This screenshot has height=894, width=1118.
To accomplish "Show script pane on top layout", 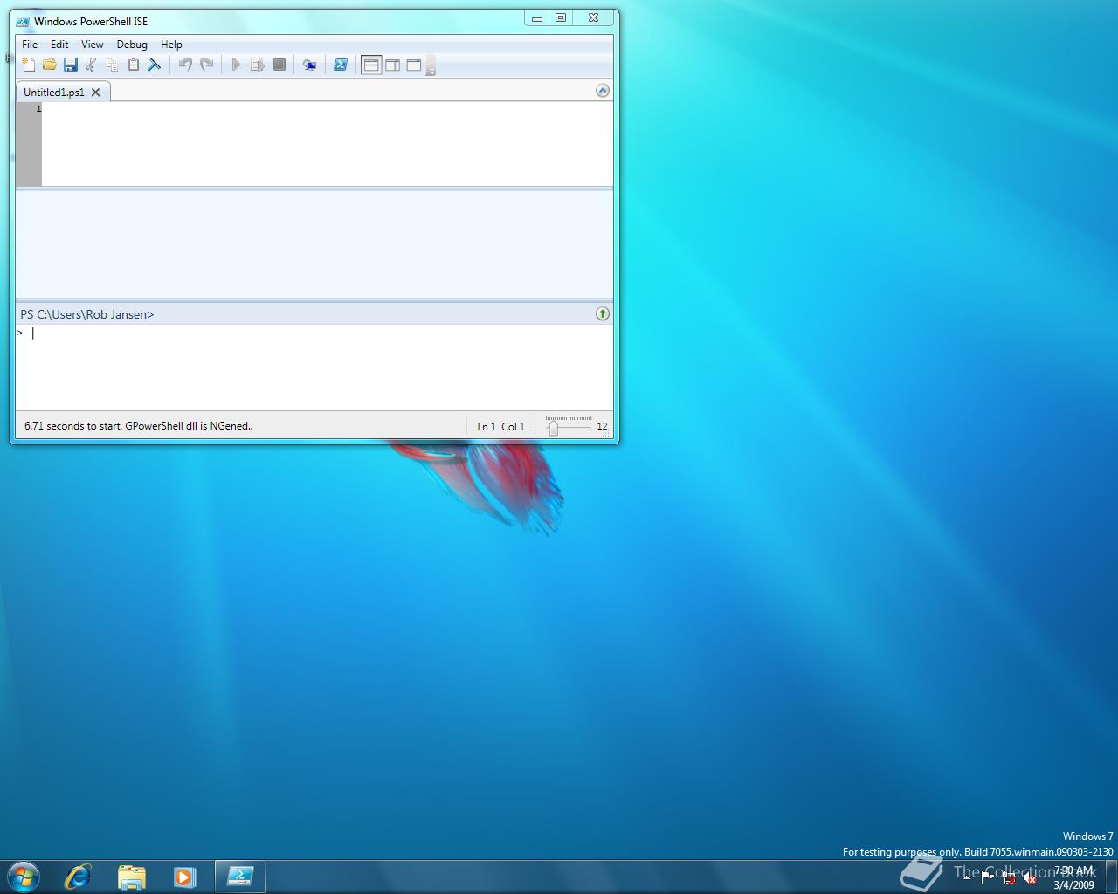I will tap(371, 65).
